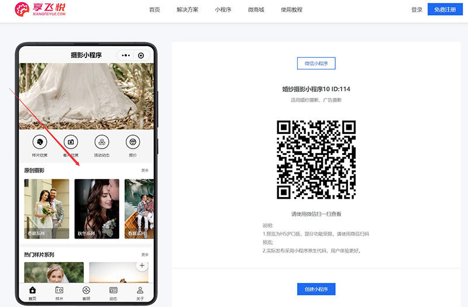The height and width of the screenshot is (307, 468).
Task: Tap the 客片欣赏 camera icon
Action: coord(71,142)
